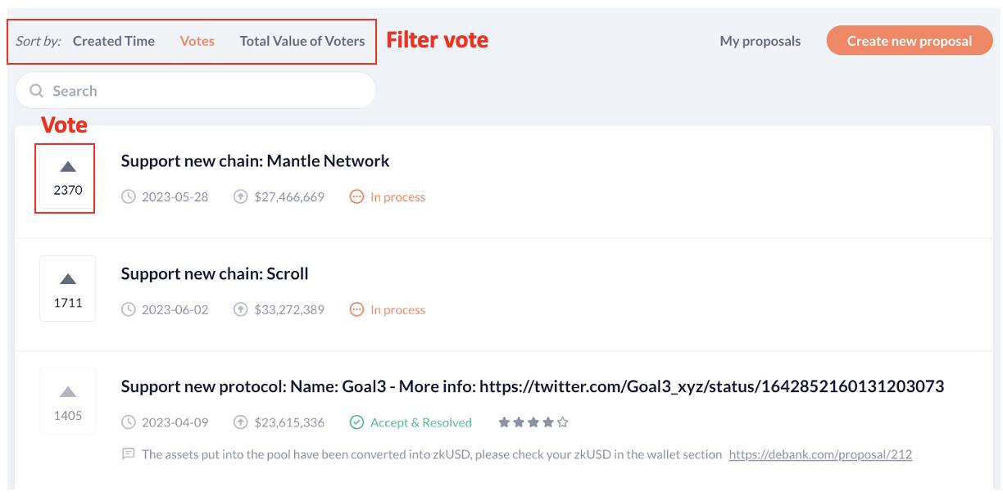Upvote the Scroll chain proposal
1003x496 pixels.
68,279
